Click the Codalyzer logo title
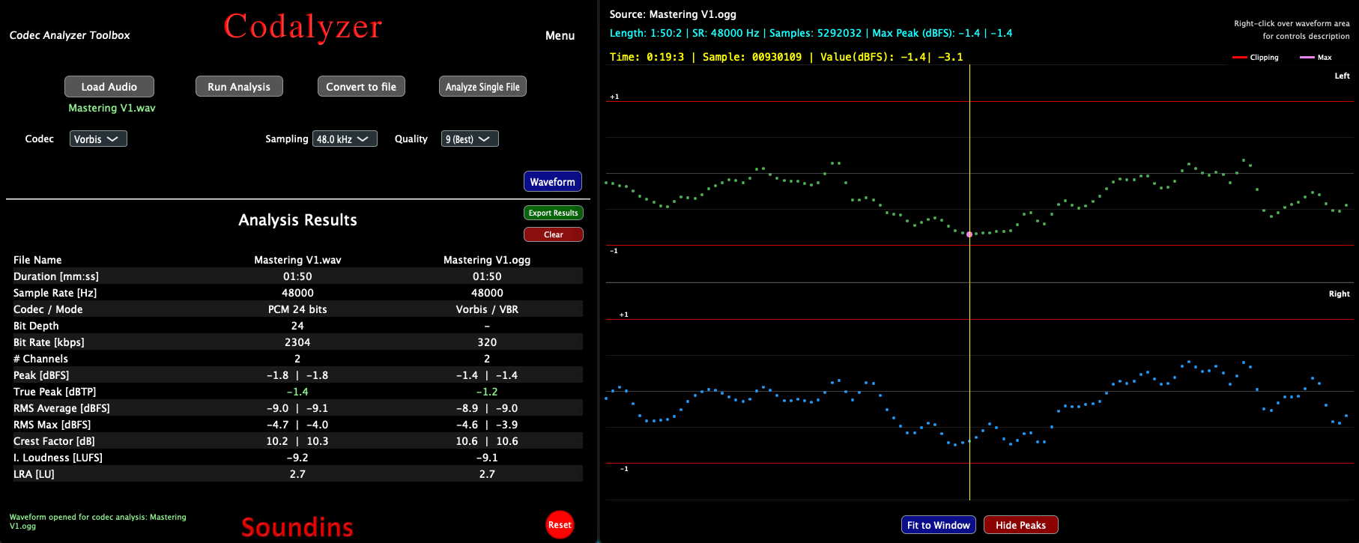This screenshot has width=1359, height=543. [x=303, y=27]
